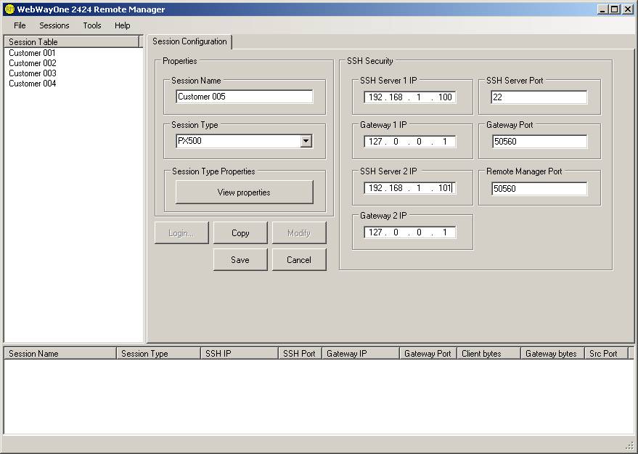This screenshot has width=638, height=454.
Task: Switch to the Session Configuration tab
Action: [189, 42]
